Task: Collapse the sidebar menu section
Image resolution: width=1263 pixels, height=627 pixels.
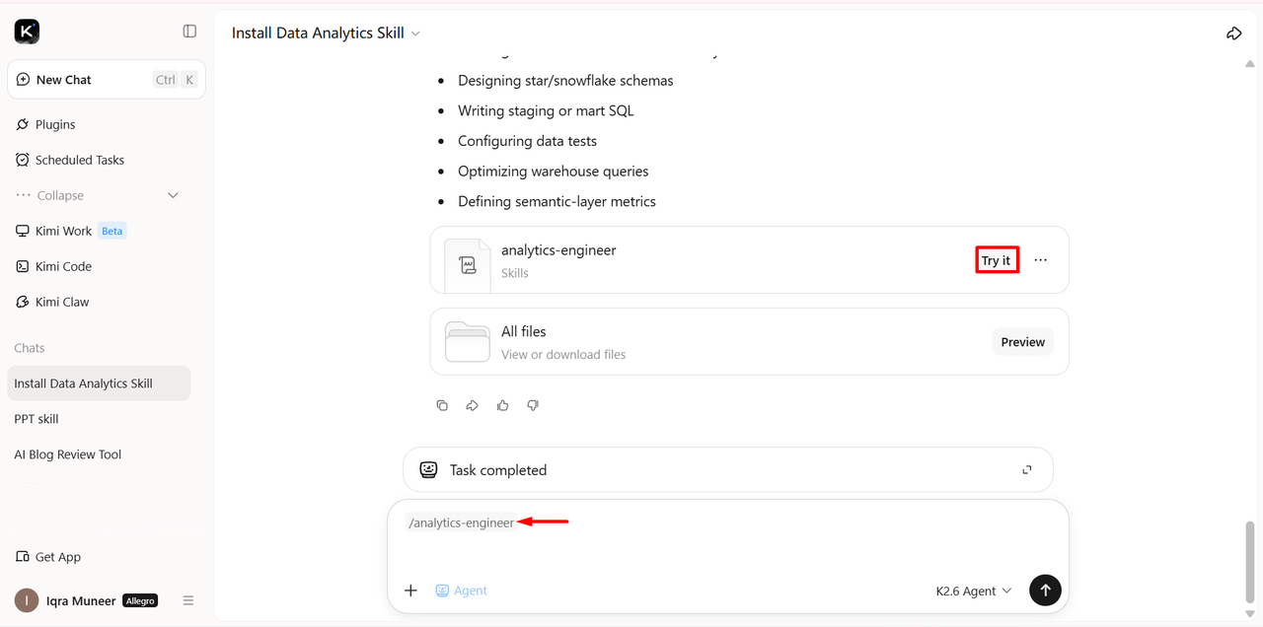Action: pyautogui.click(x=98, y=195)
